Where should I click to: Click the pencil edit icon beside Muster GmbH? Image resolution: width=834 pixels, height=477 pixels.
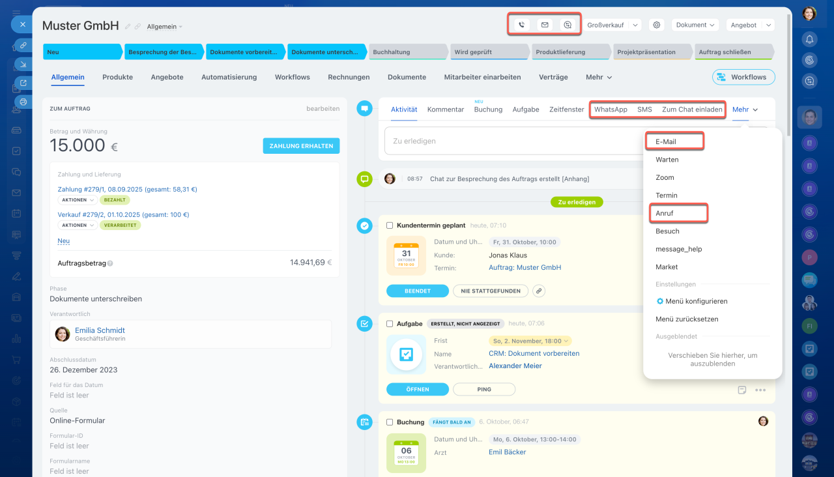(x=128, y=27)
